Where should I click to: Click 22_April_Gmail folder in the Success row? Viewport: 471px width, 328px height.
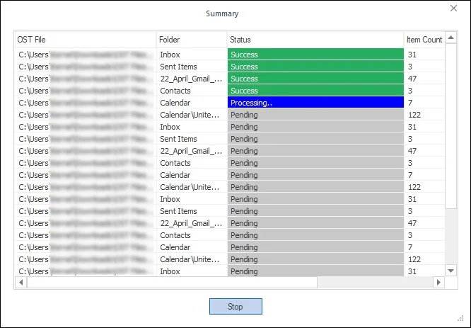click(x=192, y=79)
